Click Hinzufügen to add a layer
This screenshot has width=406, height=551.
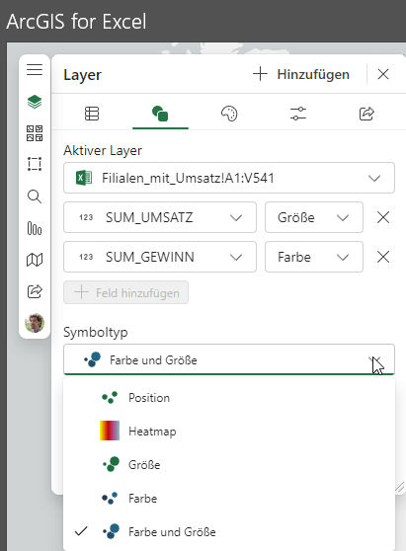[x=301, y=74]
